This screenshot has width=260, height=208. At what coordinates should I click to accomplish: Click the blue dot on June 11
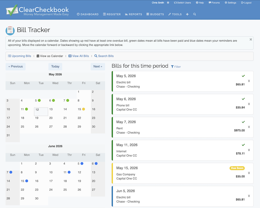click(x=69, y=172)
